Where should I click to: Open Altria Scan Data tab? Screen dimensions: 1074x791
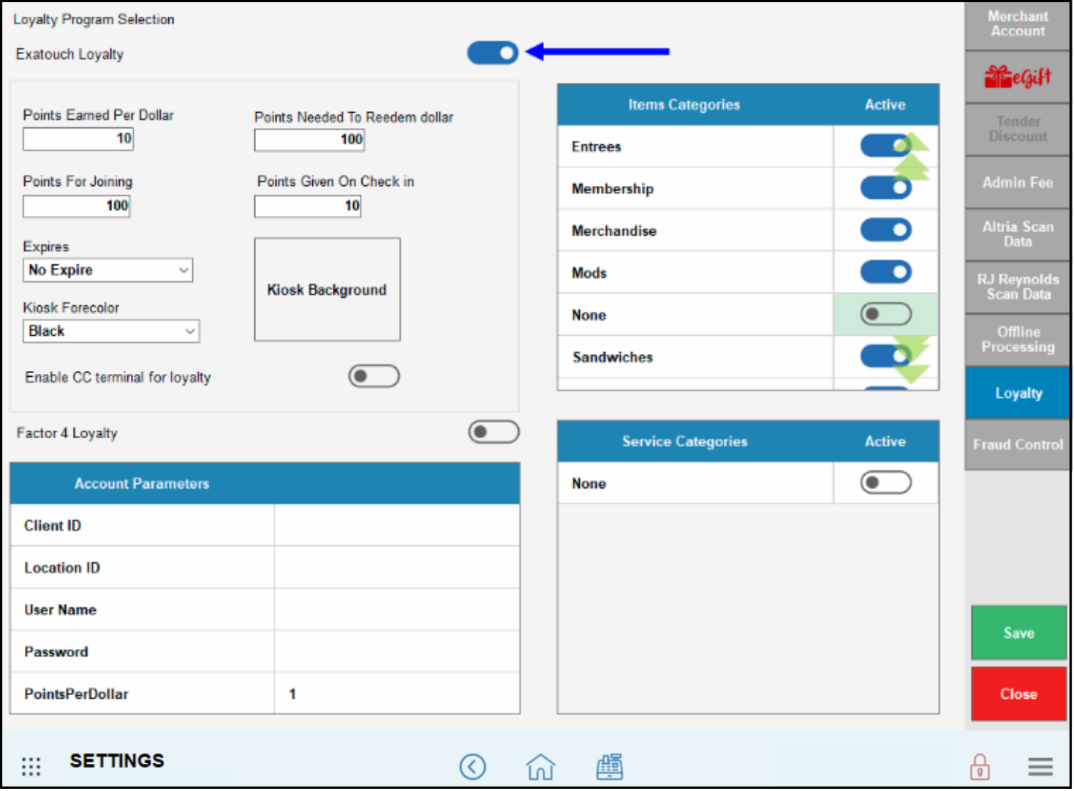(x=1017, y=235)
